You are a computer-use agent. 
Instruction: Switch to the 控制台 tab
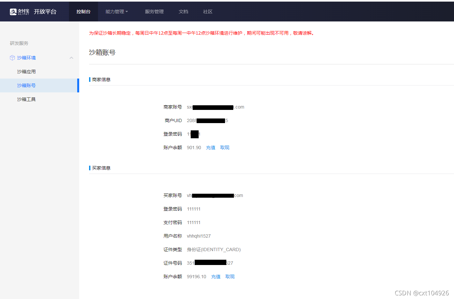click(x=83, y=12)
